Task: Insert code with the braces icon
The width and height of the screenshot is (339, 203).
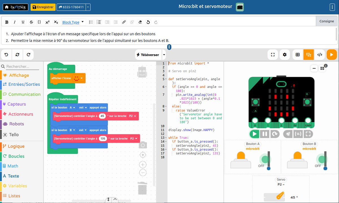Action: [39, 22]
